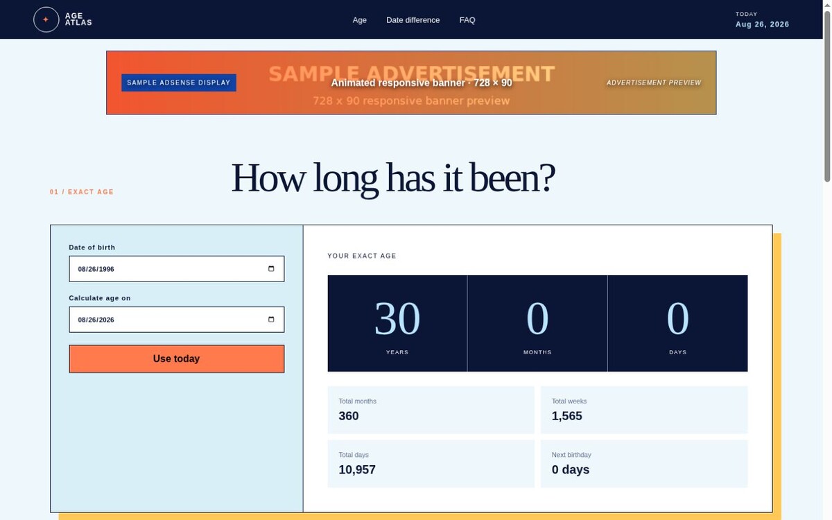This screenshot has height=520, width=832.
Task: Select the 0 months value
Action: pos(537,319)
